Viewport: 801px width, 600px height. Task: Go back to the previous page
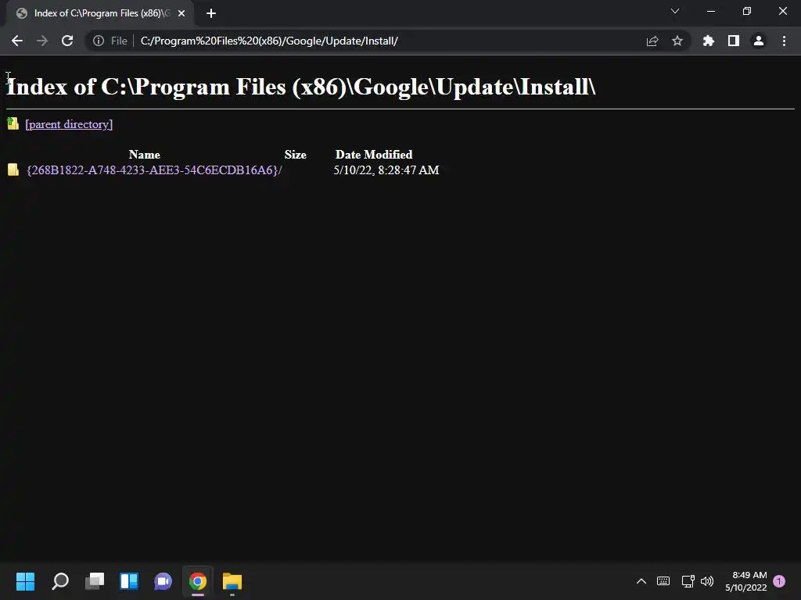click(17, 41)
